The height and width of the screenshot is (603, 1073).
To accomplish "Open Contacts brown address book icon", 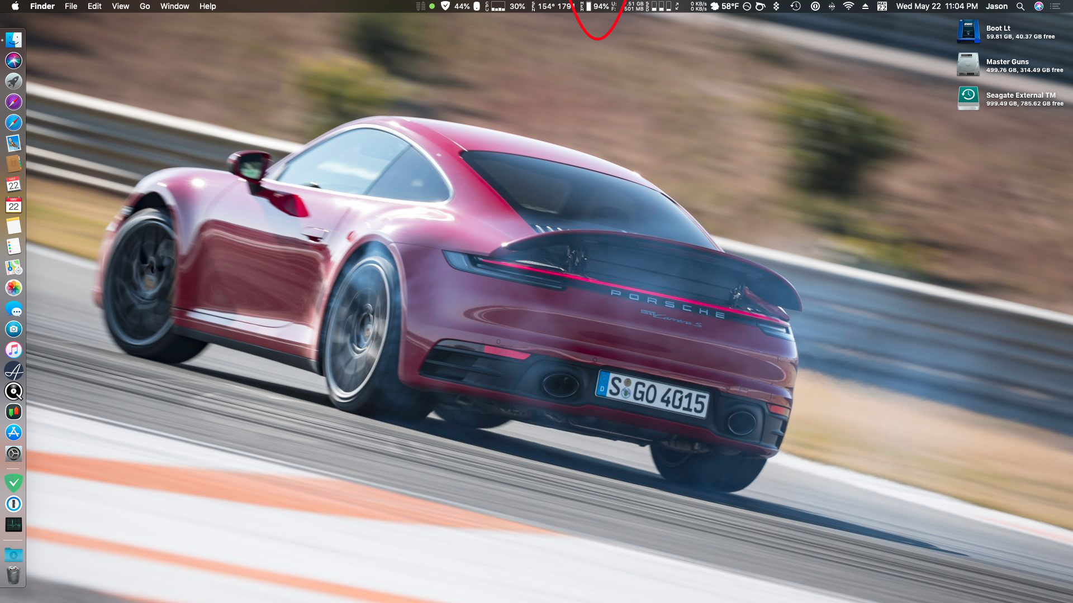I will click(13, 164).
